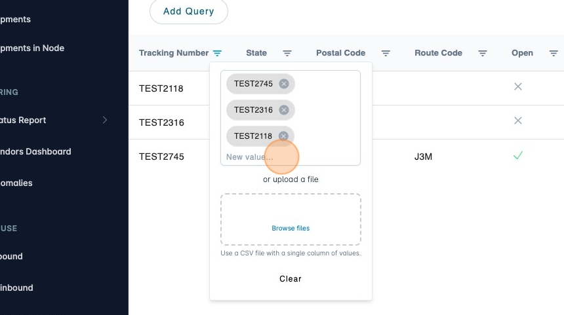Remove the TEST2118 filter chip
This screenshot has width=564, height=315.
point(283,136)
